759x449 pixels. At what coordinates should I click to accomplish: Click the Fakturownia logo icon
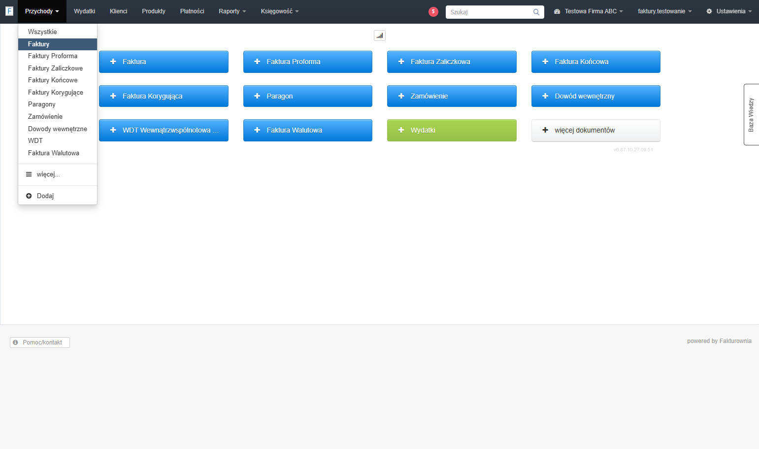click(x=9, y=11)
